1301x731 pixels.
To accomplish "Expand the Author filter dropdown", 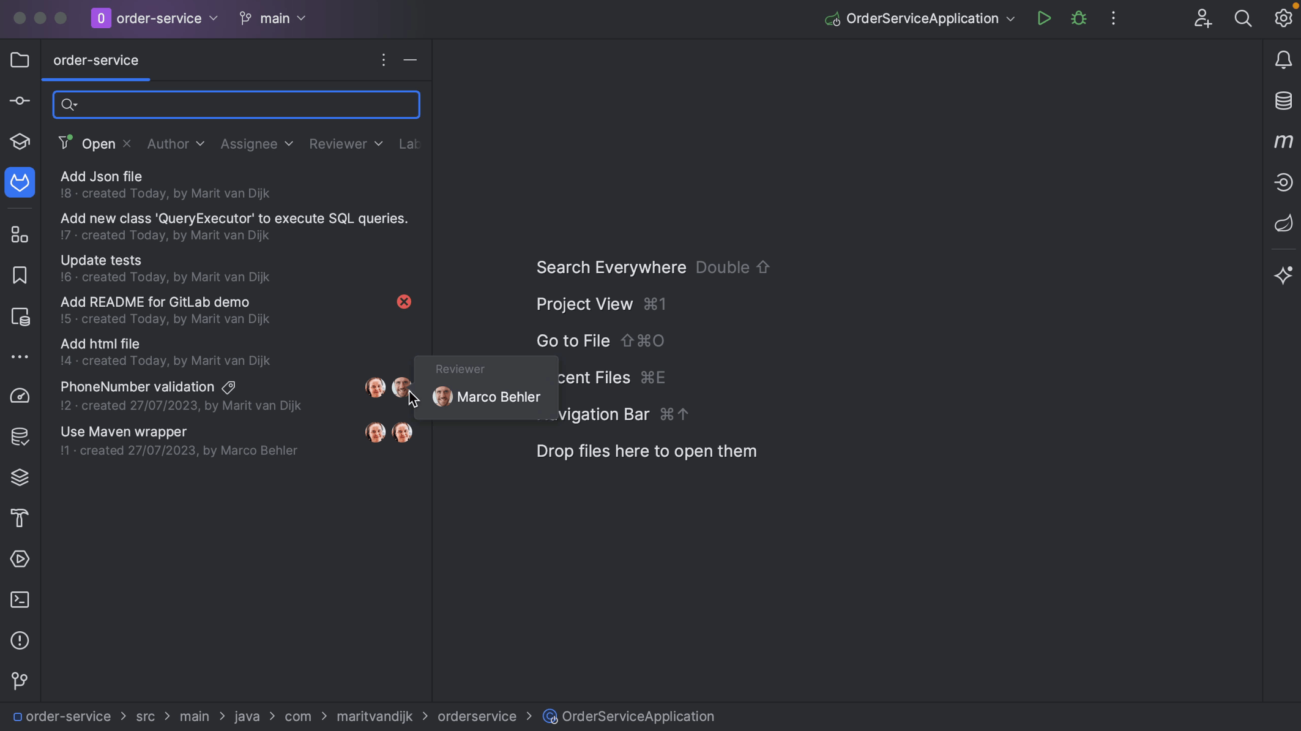I will 175,144.
